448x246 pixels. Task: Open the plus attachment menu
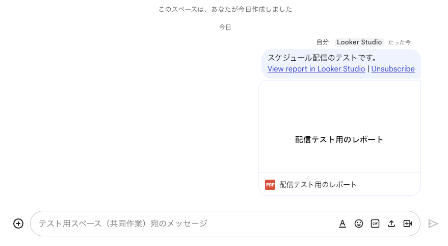coord(18,224)
